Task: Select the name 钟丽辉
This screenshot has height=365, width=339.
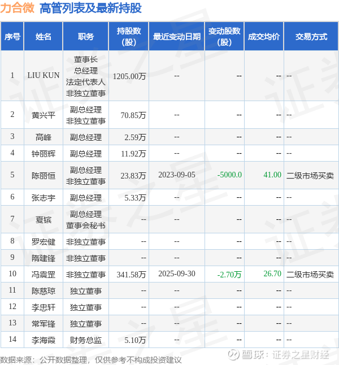Action: click(44, 154)
